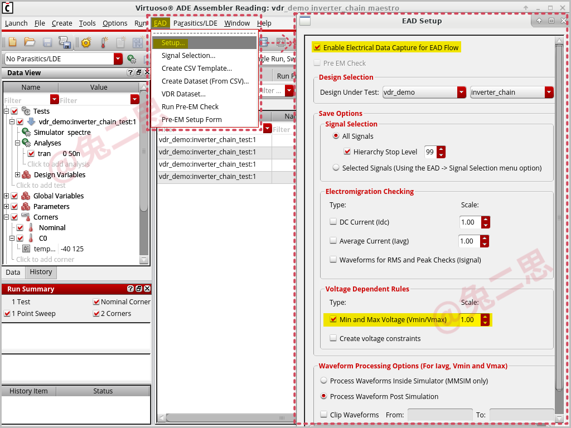
Task: Choose Signal Selection... from EAD menu
Action: pyautogui.click(x=188, y=55)
